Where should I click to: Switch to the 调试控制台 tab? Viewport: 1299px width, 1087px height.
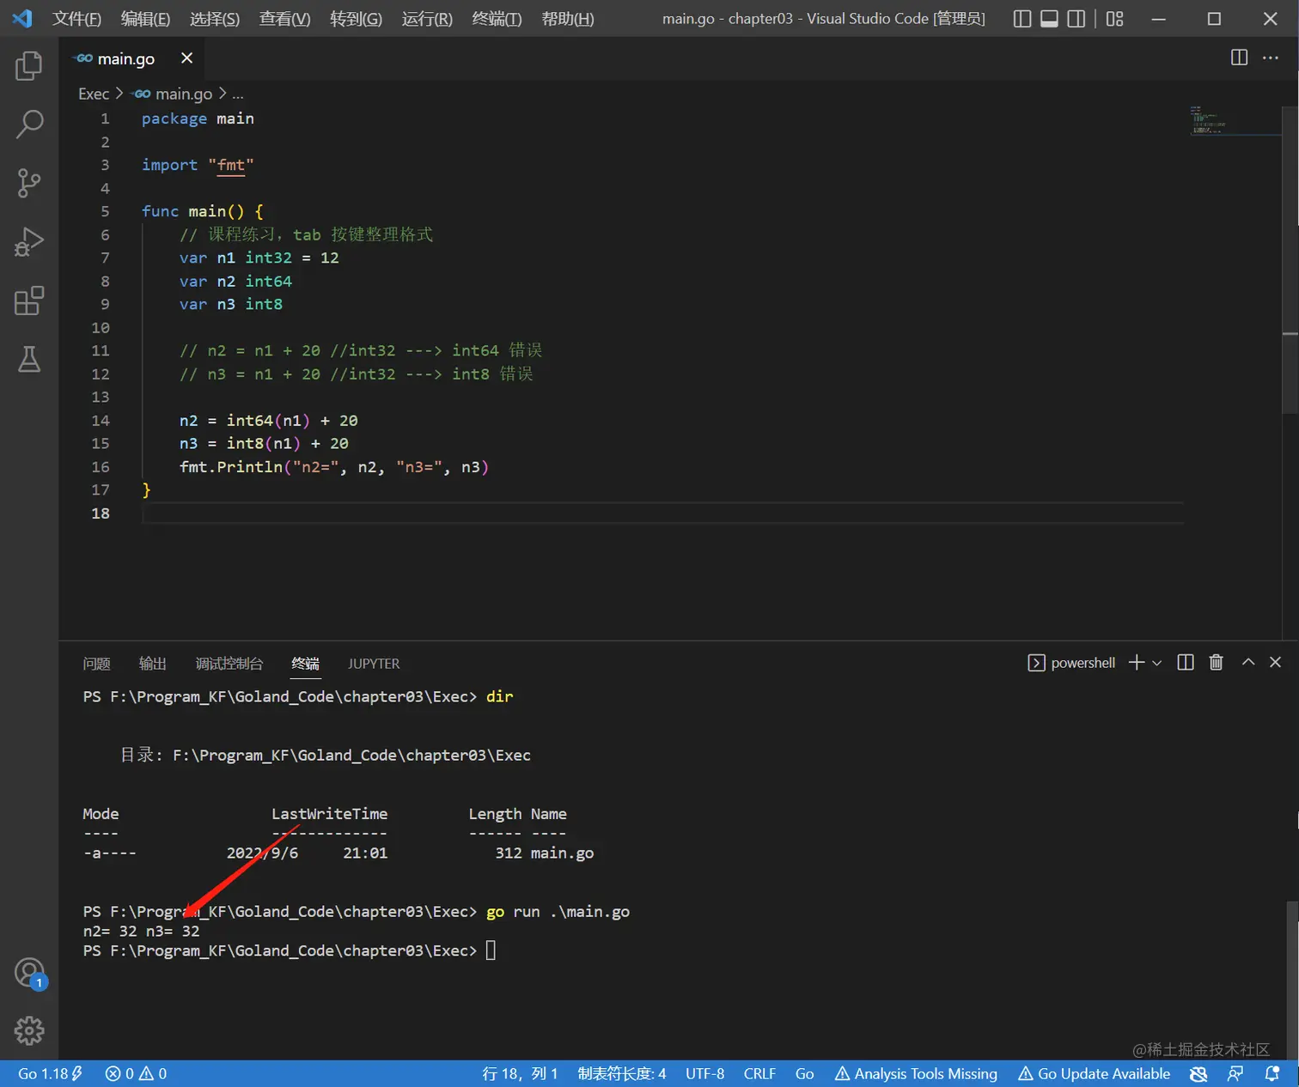coord(229,664)
